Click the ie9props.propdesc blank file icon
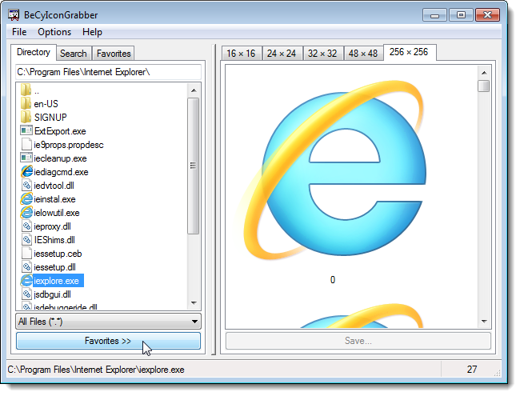The height and width of the screenshot is (396, 520). tap(26, 145)
